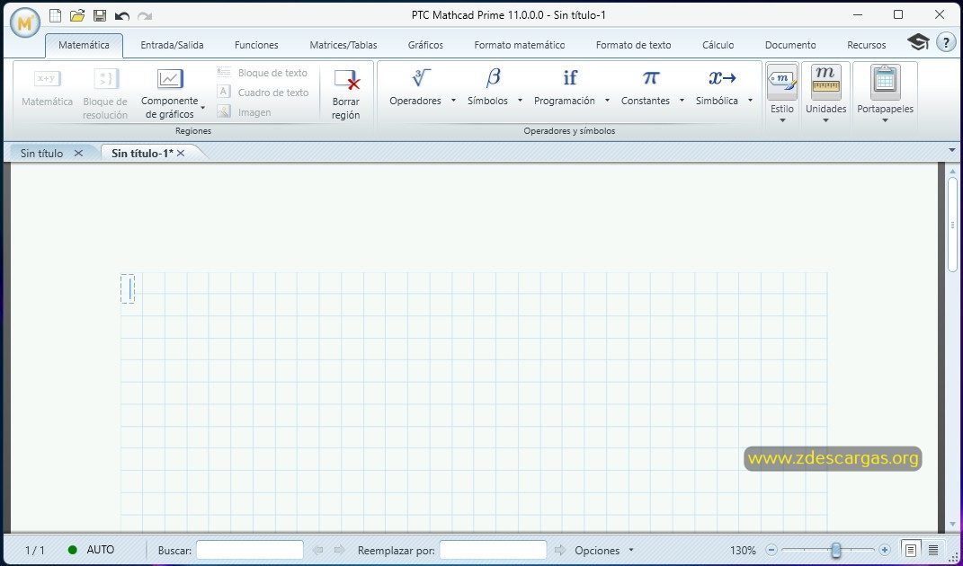Insert an Imagen region
The image size is (963, 566).
point(244,112)
